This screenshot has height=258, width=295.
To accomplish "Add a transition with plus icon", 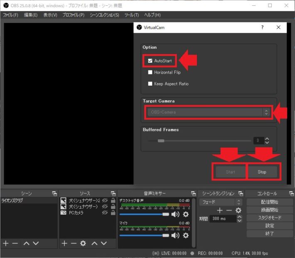I will tap(220, 210).
